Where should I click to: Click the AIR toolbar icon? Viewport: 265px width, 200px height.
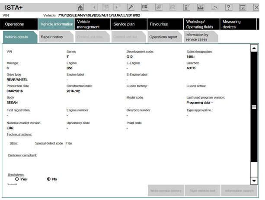(x=214, y=7)
